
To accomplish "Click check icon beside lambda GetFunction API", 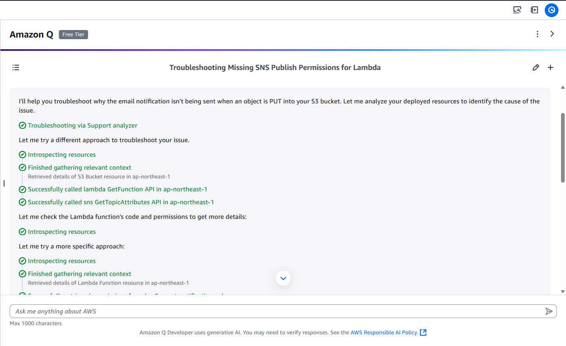I will tap(23, 189).
